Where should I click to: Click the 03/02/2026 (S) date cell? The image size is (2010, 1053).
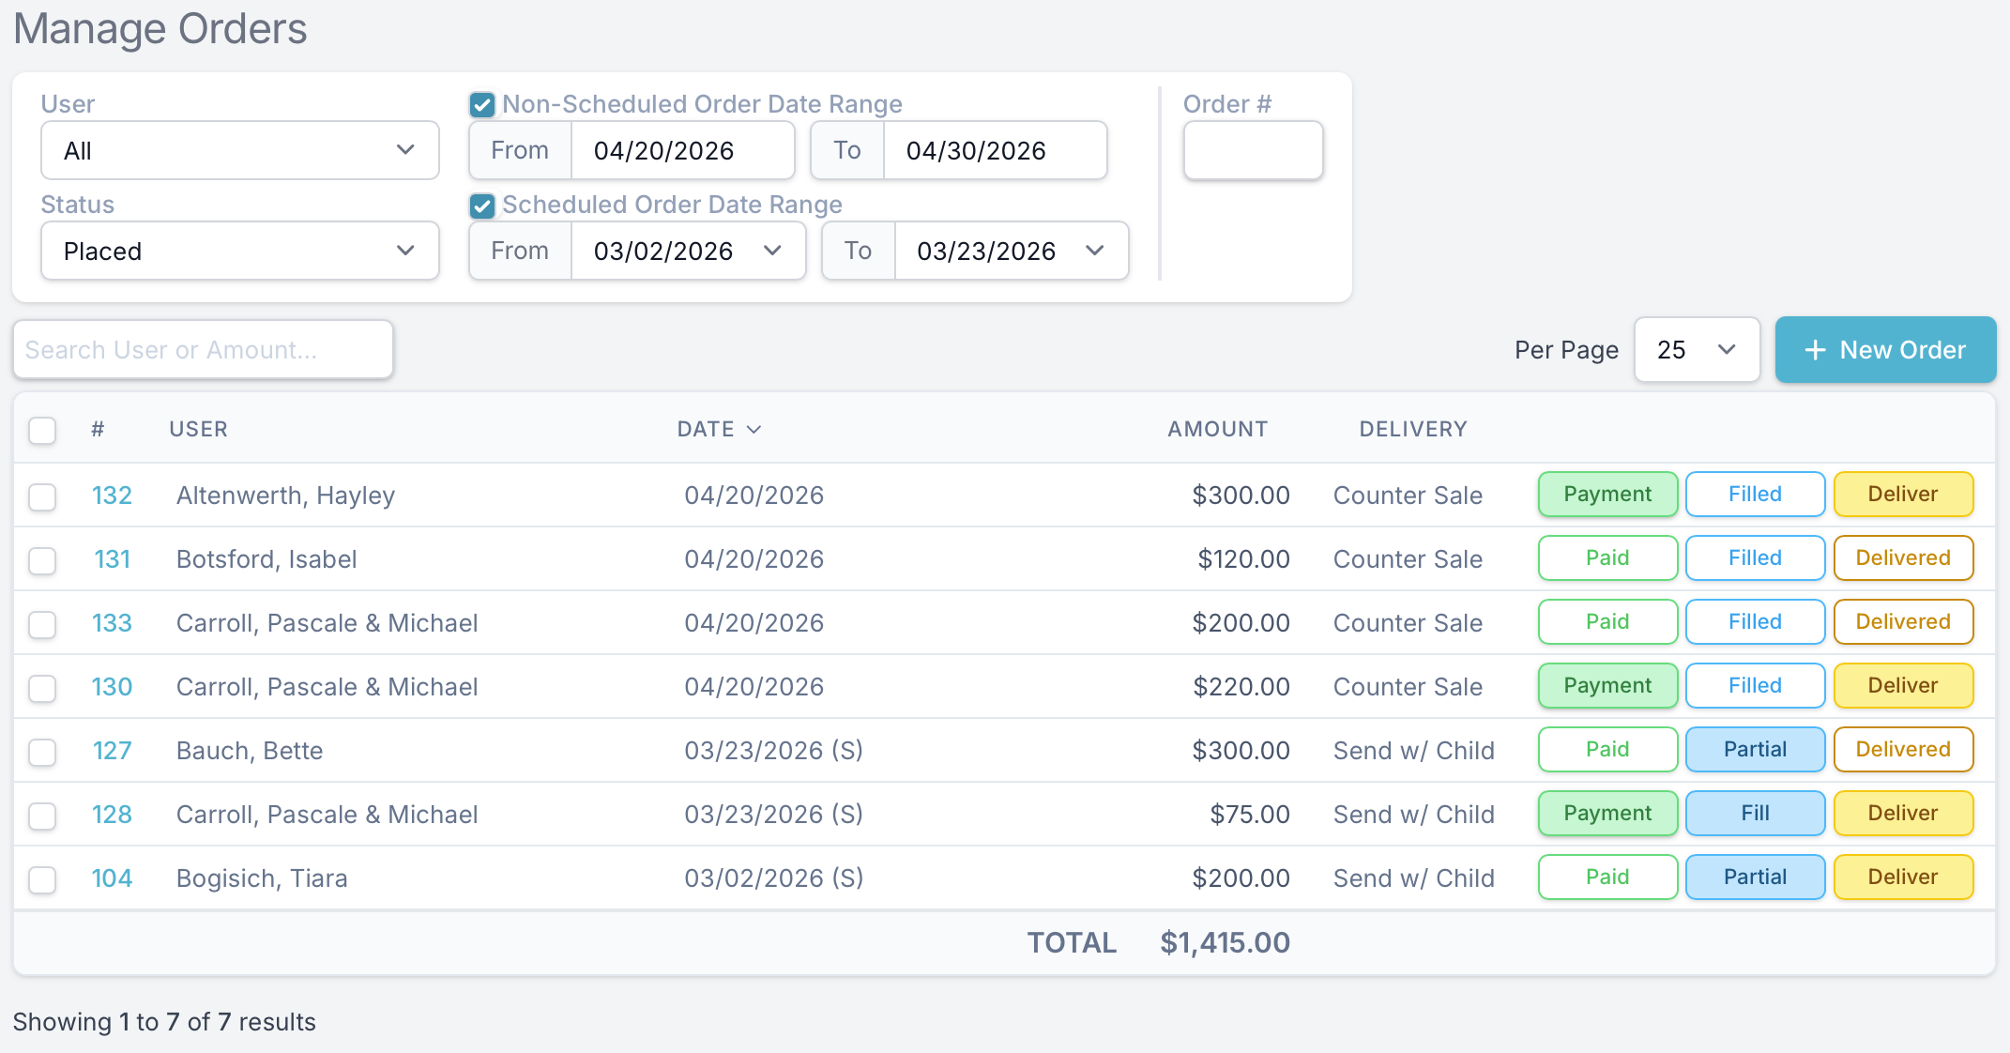coord(773,878)
